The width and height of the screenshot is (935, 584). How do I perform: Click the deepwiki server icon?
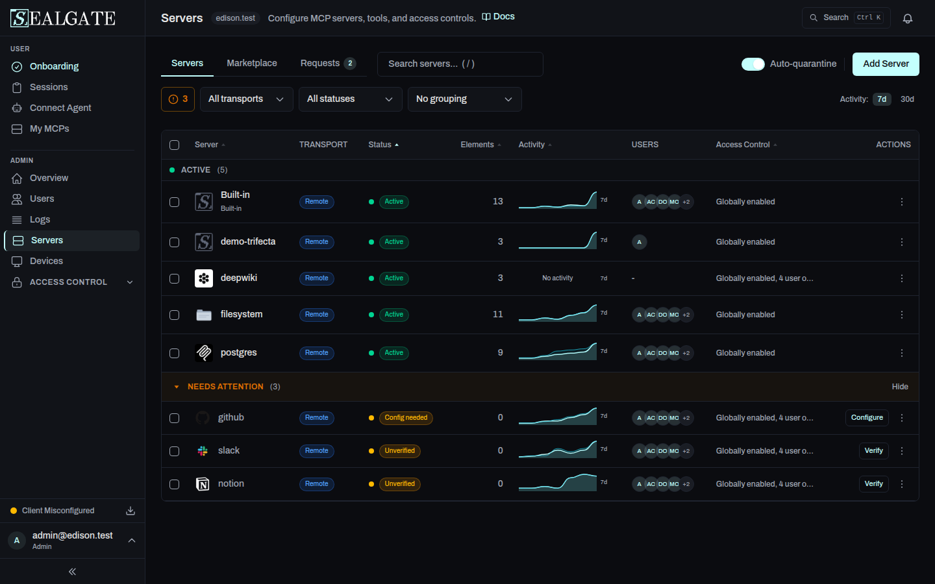pyautogui.click(x=204, y=278)
